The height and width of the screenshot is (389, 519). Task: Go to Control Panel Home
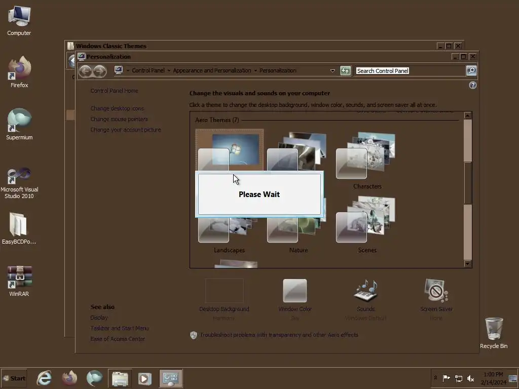[114, 91]
